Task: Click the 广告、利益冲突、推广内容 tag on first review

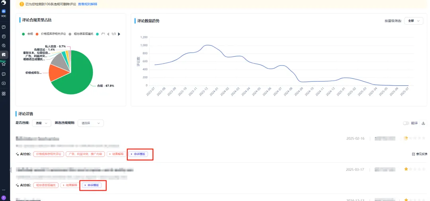Action: click(85, 154)
